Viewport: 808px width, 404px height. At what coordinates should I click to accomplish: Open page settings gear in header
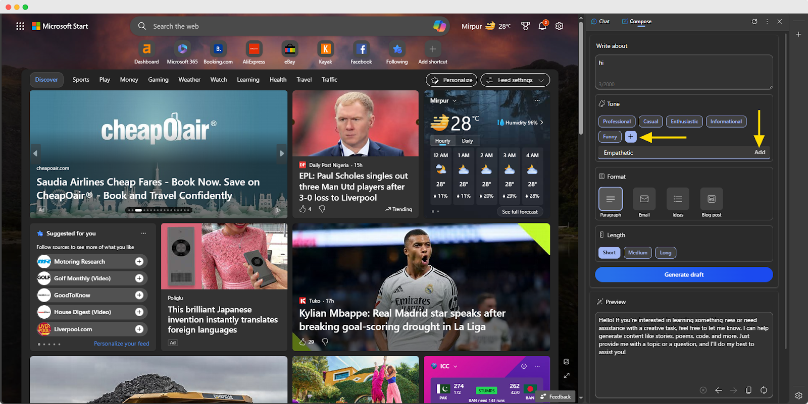pyautogui.click(x=560, y=26)
